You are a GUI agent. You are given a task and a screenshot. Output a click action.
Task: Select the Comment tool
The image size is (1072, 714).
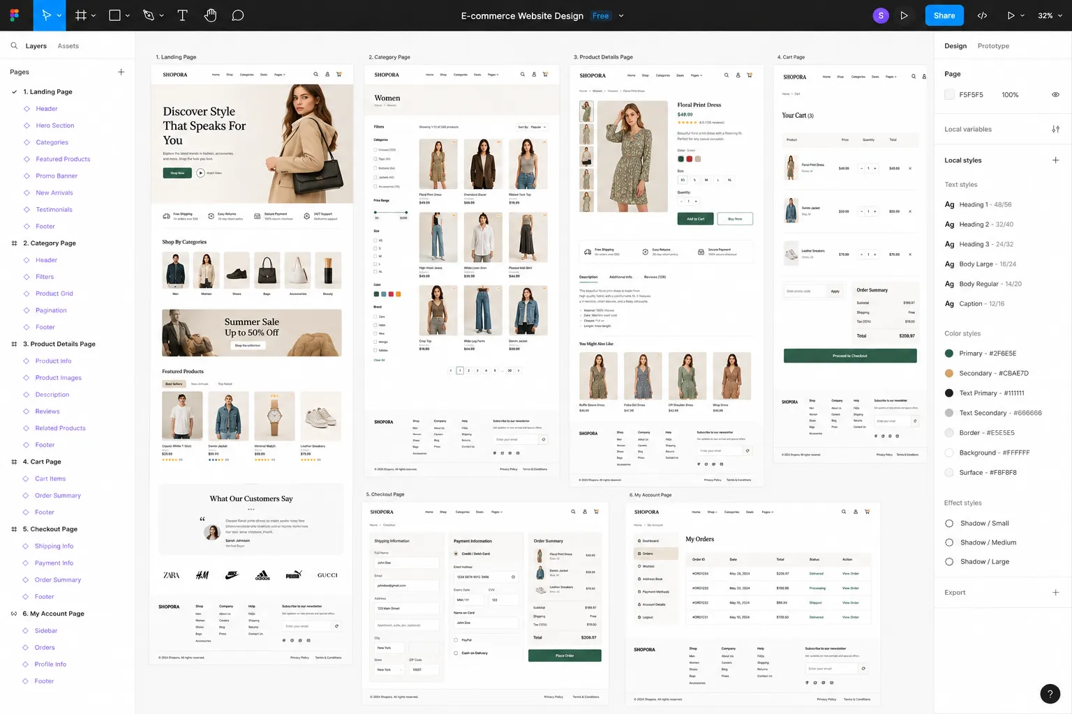[238, 15]
